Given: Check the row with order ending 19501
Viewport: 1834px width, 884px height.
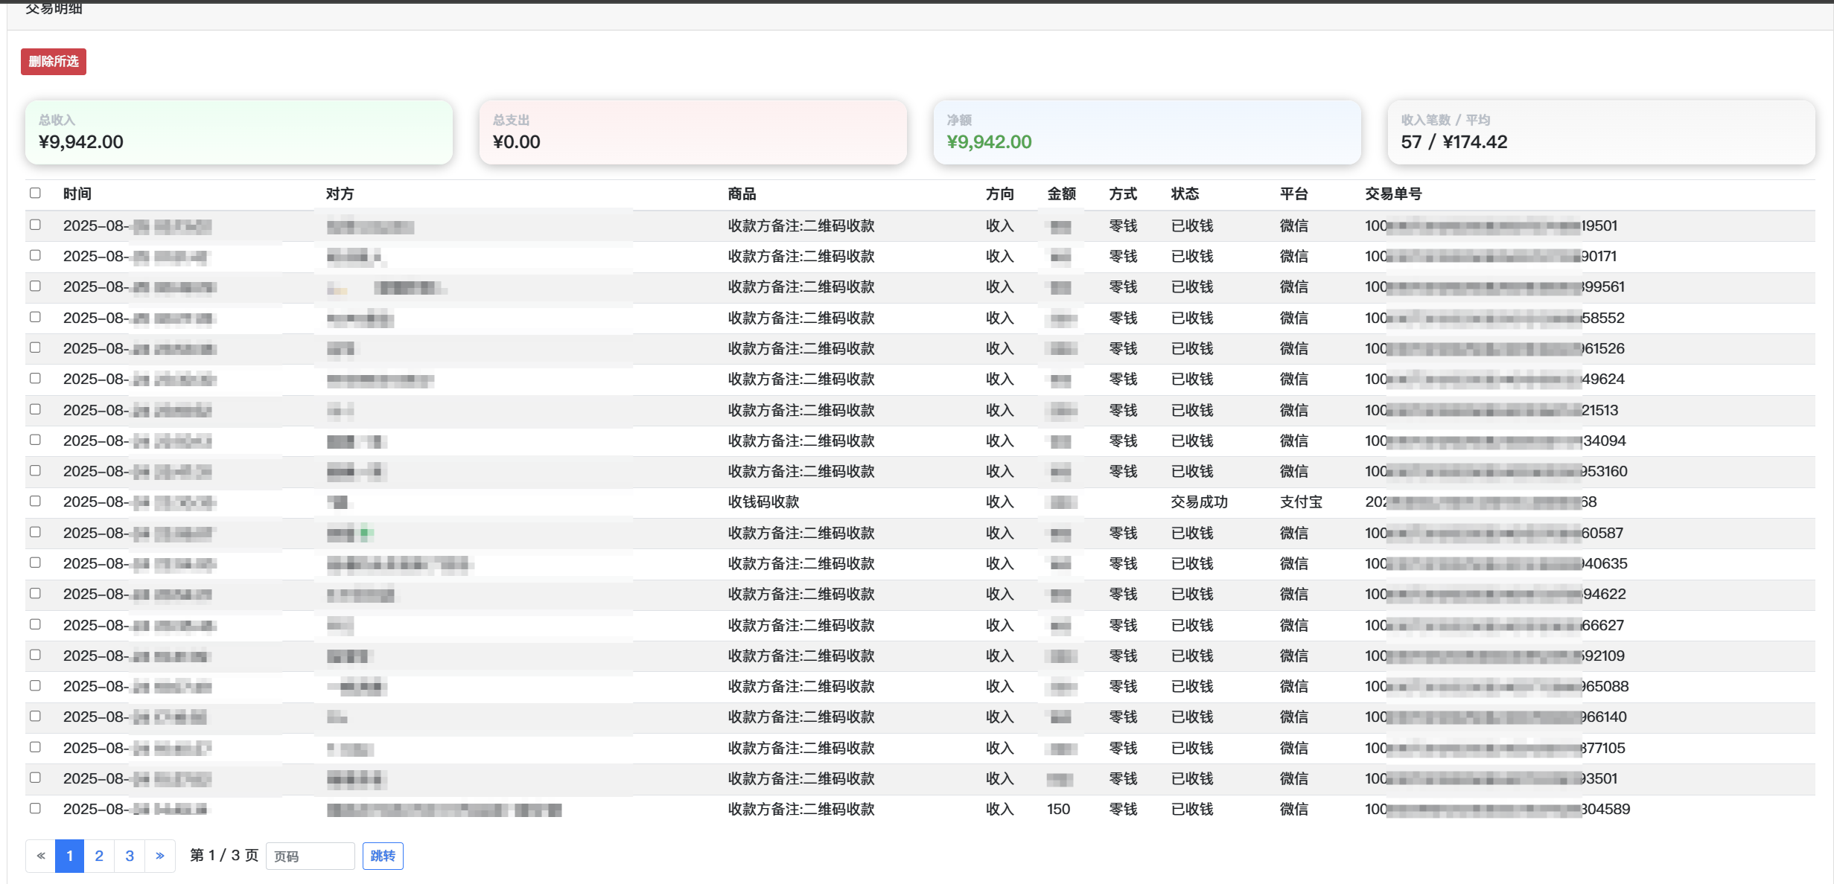Looking at the screenshot, I should (35, 225).
